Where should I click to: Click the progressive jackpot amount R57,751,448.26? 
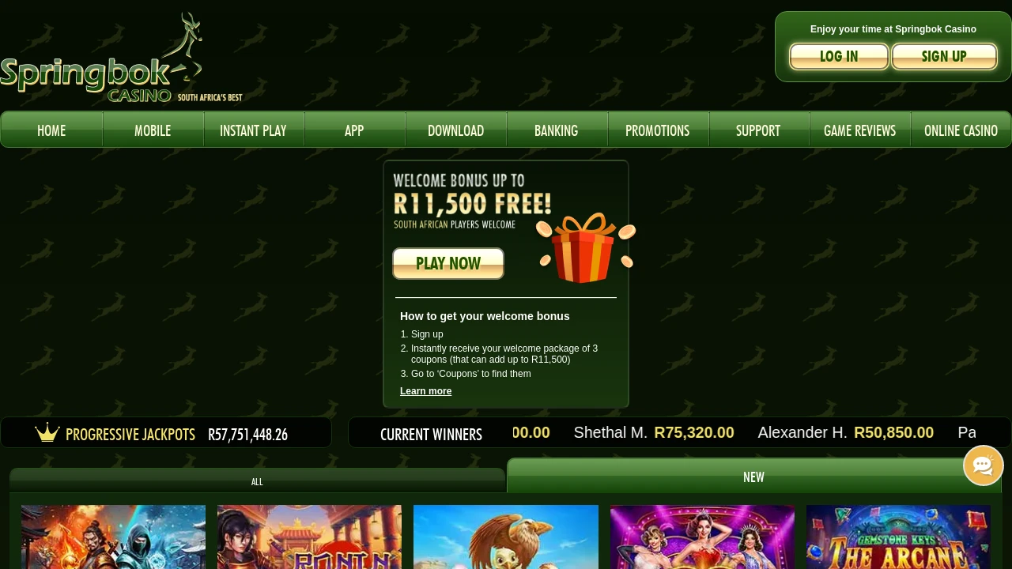click(247, 434)
